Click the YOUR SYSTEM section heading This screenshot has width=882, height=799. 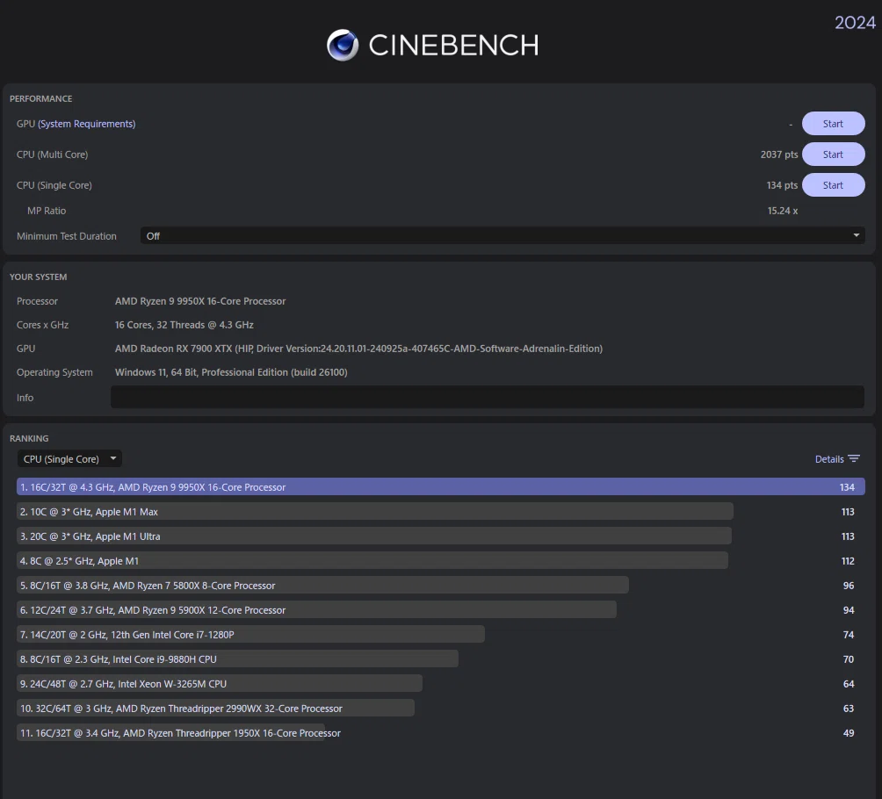point(39,277)
